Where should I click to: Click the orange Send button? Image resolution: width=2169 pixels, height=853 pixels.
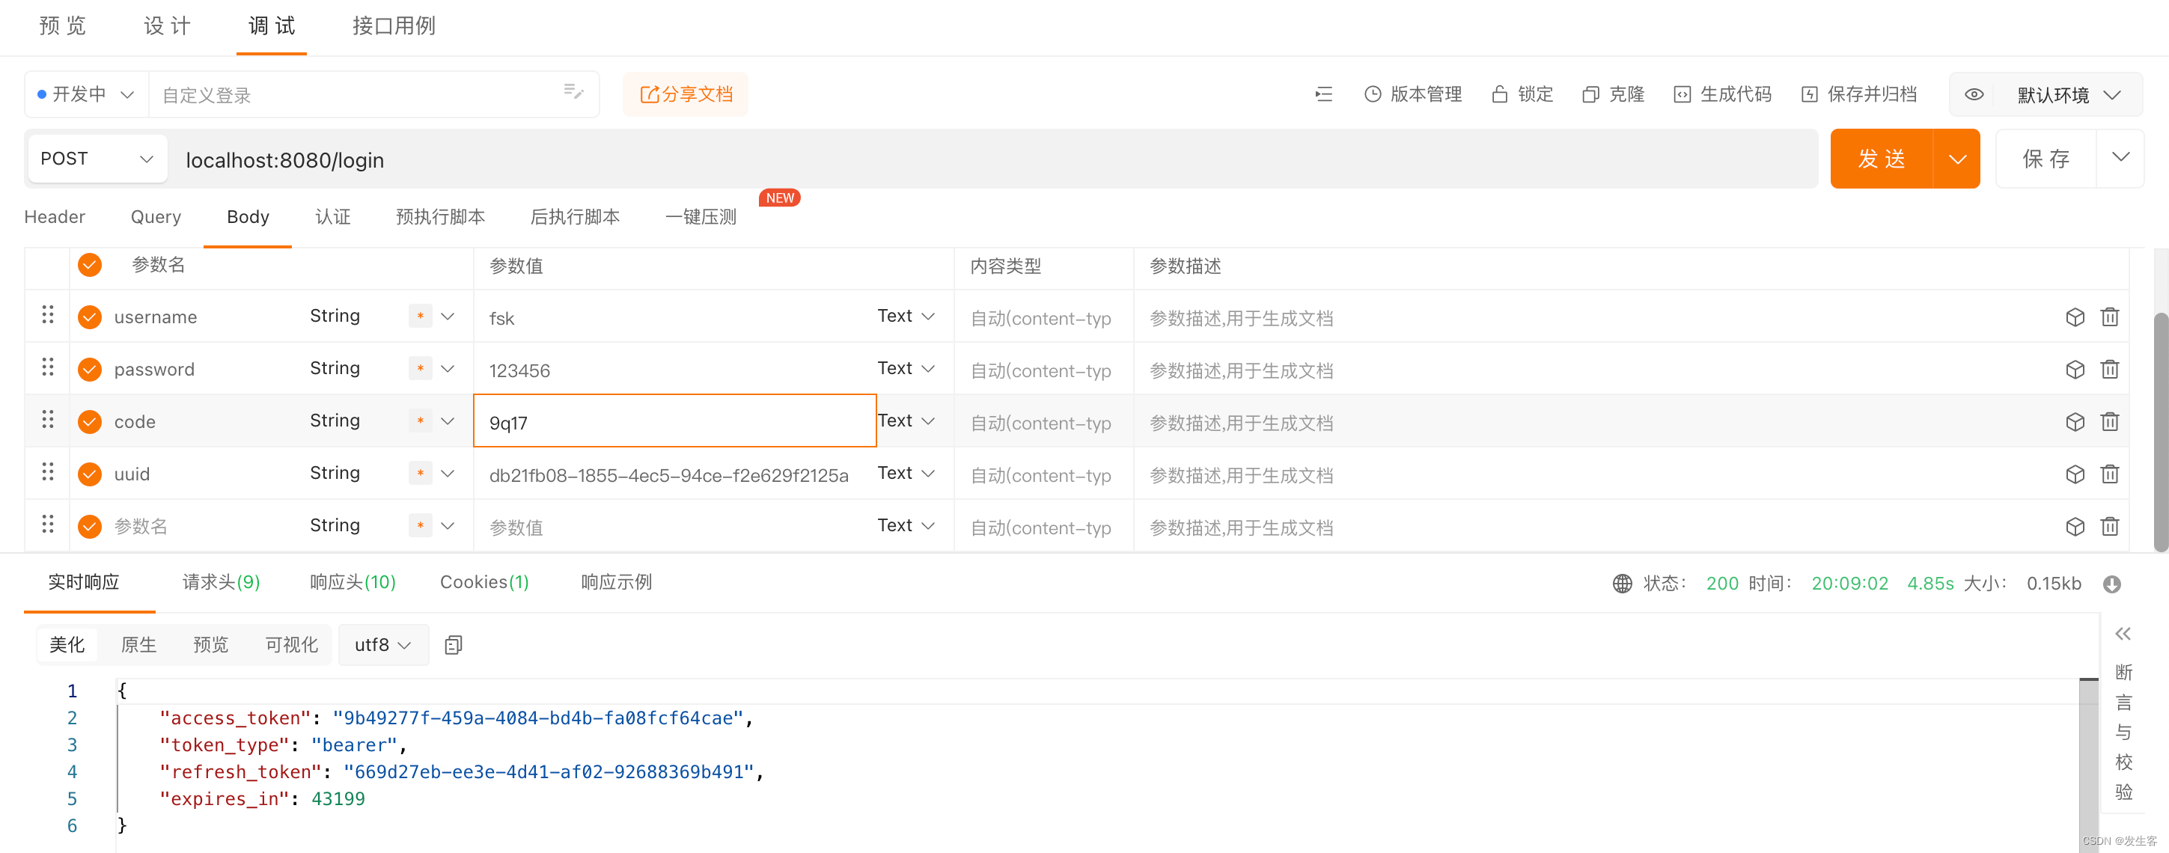pyautogui.click(x=1882, y=159)
